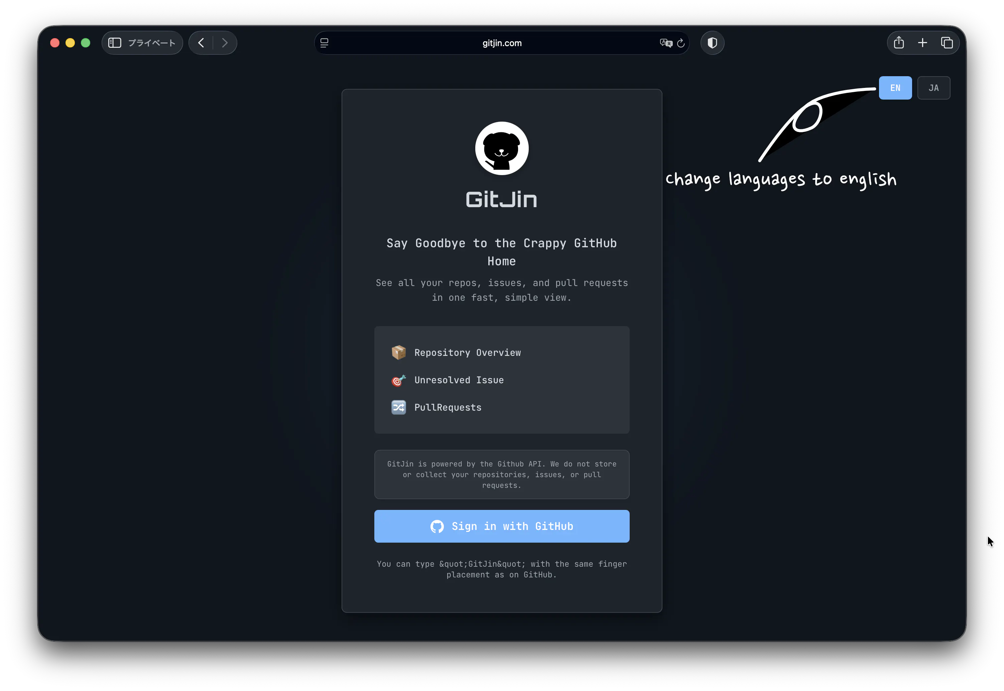
Task: Click the green full-screen window button
Action: point(86,43)
